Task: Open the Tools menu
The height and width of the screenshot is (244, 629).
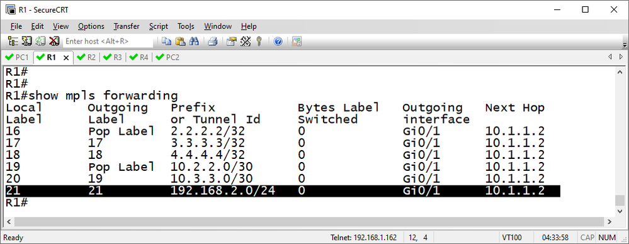Action: point(186,26)
